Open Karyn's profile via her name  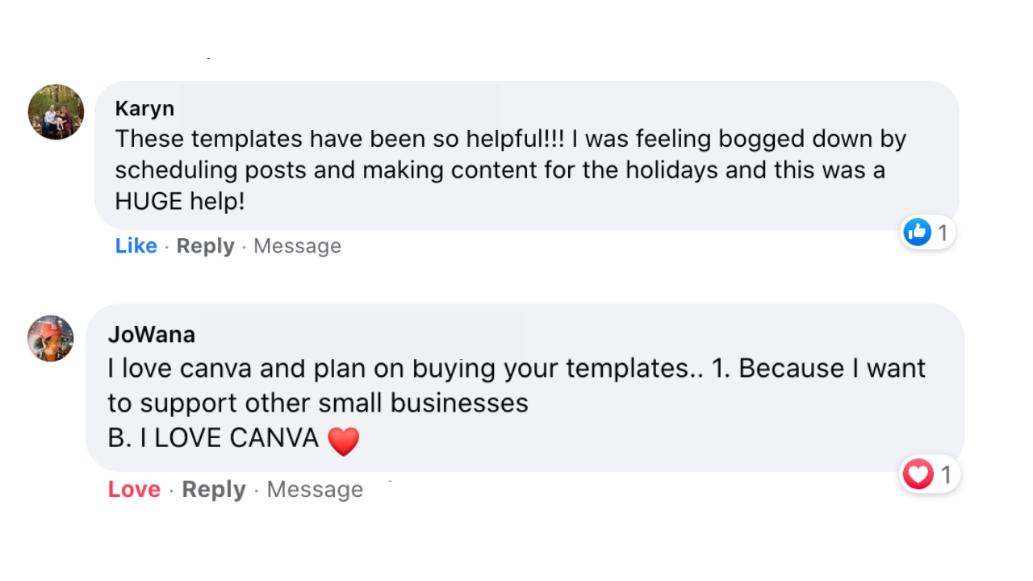click(x=144, y=109)
